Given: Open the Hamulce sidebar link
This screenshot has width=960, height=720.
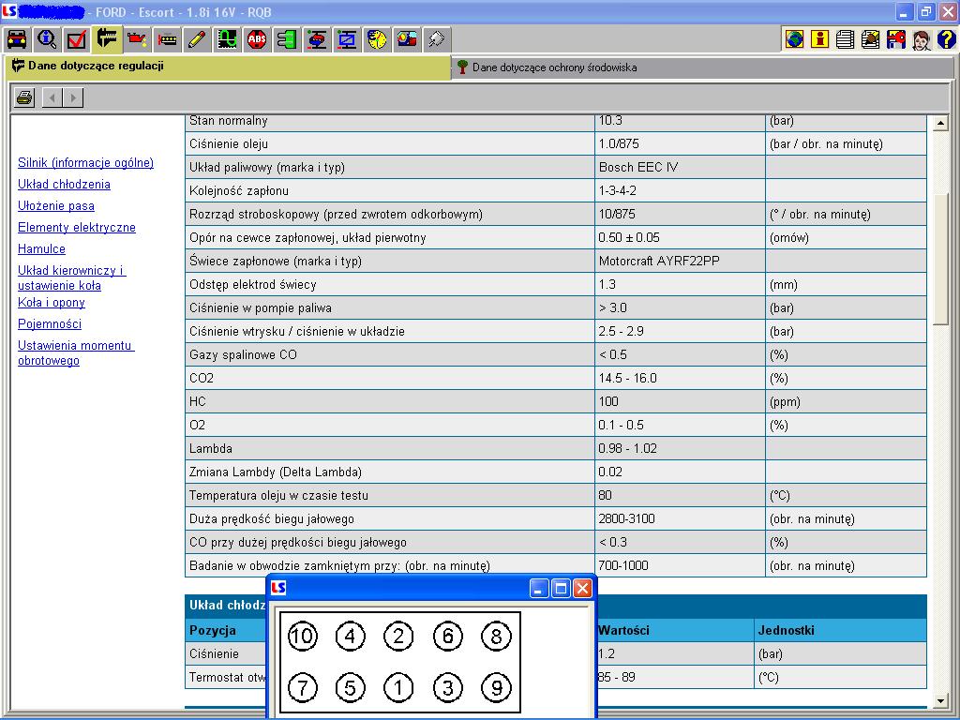Looking at the screenshot, I should 41,249.
